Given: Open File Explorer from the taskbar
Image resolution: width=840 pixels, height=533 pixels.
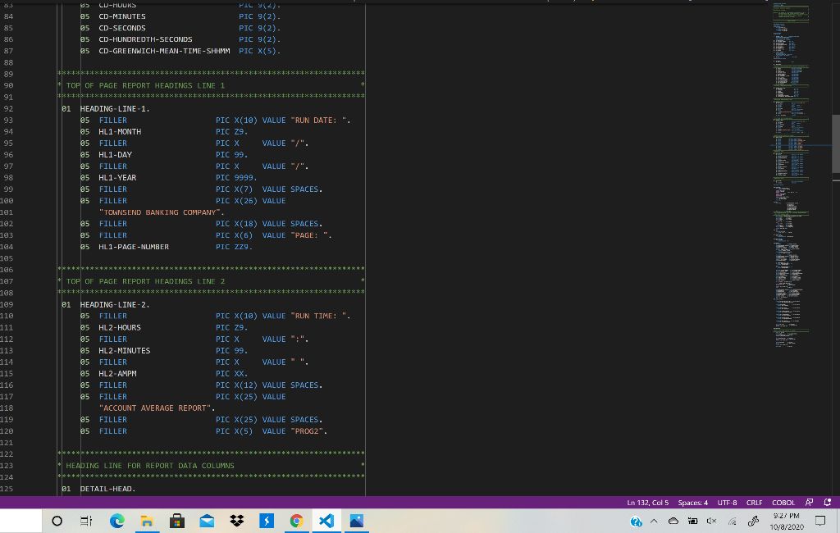Looking at the screenshot, I should click(x=147, y=521).
